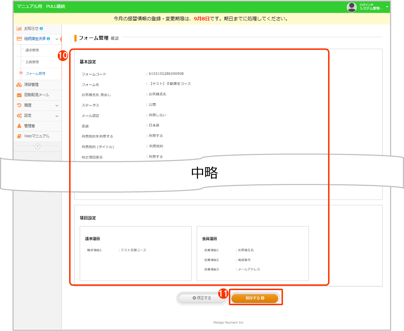Expand the 設定 menu chevron
Screen dimensions: 404x331
click(57, 116)
